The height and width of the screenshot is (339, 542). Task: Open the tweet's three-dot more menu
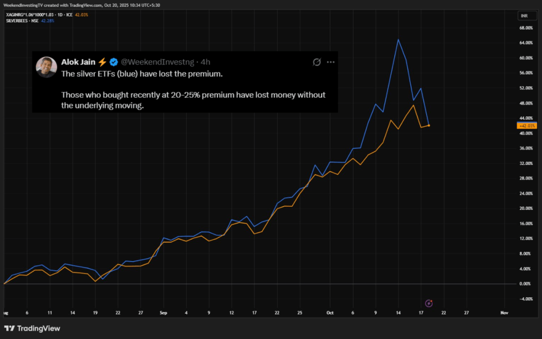[331, 62]
